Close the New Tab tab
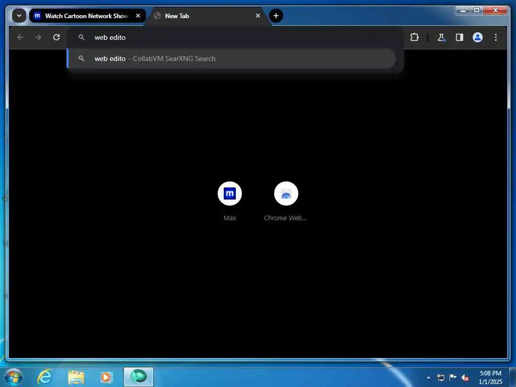The height and width of the screenshot is (387, 516). coord(258,16)
